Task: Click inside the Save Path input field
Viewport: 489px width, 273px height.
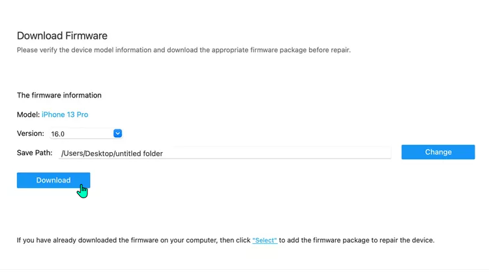Action: coord(225,153)
